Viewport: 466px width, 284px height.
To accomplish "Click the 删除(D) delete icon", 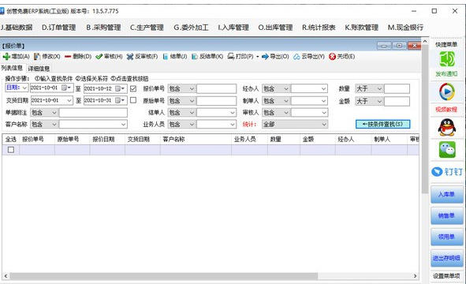I will 68,57.
